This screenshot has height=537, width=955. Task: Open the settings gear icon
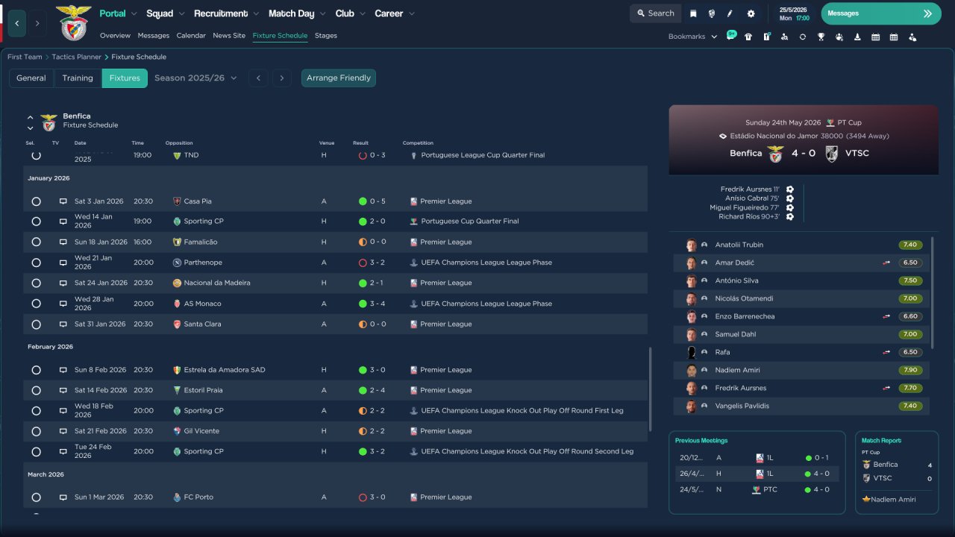tap(751, 13)
